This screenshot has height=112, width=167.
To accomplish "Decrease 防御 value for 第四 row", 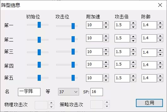I will coord(160,67).
